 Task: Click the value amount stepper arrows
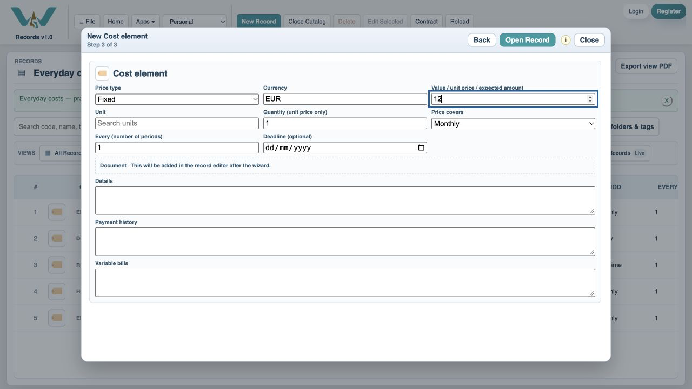(590, 99)
